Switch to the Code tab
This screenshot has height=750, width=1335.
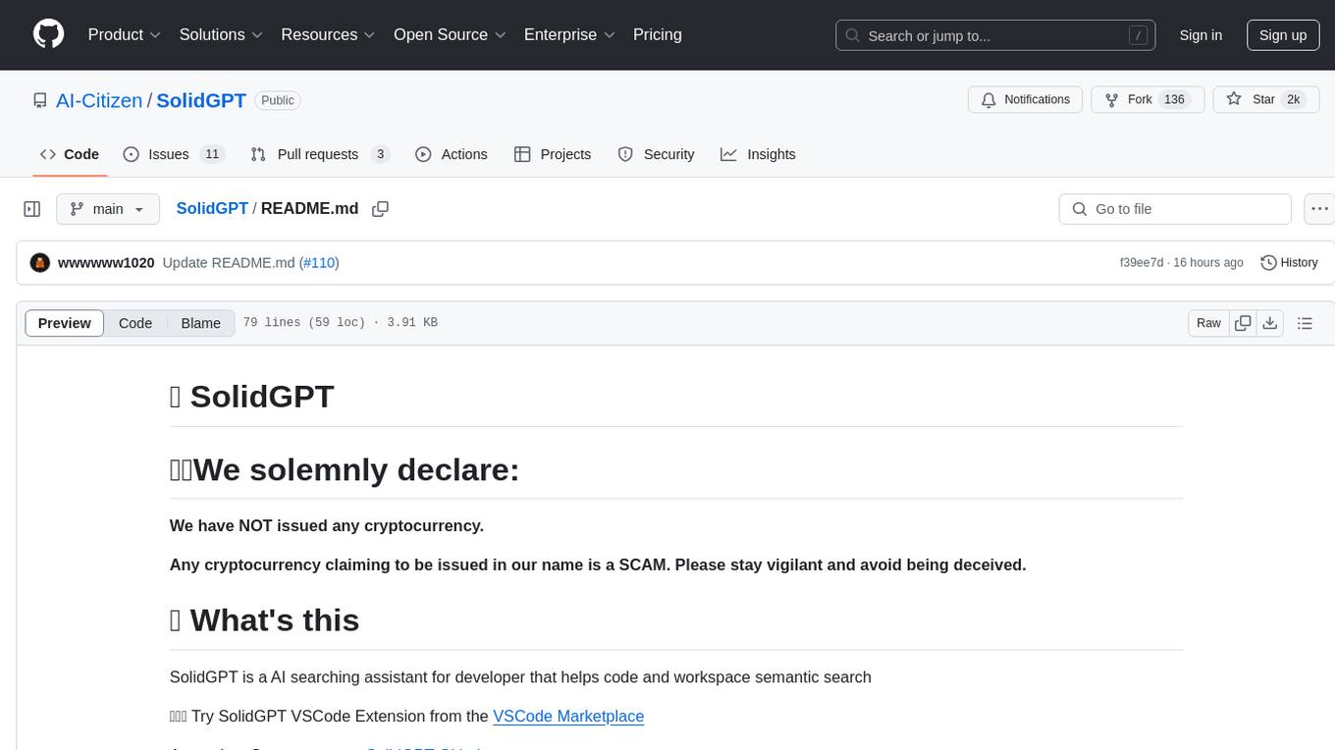pos(70,154)
